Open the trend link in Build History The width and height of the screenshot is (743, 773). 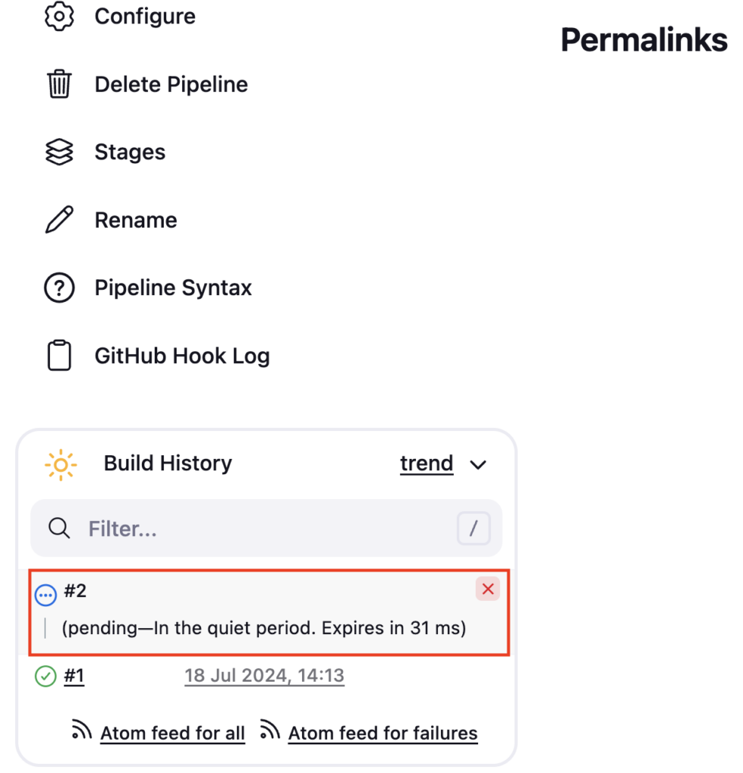[x=427, y=463]
